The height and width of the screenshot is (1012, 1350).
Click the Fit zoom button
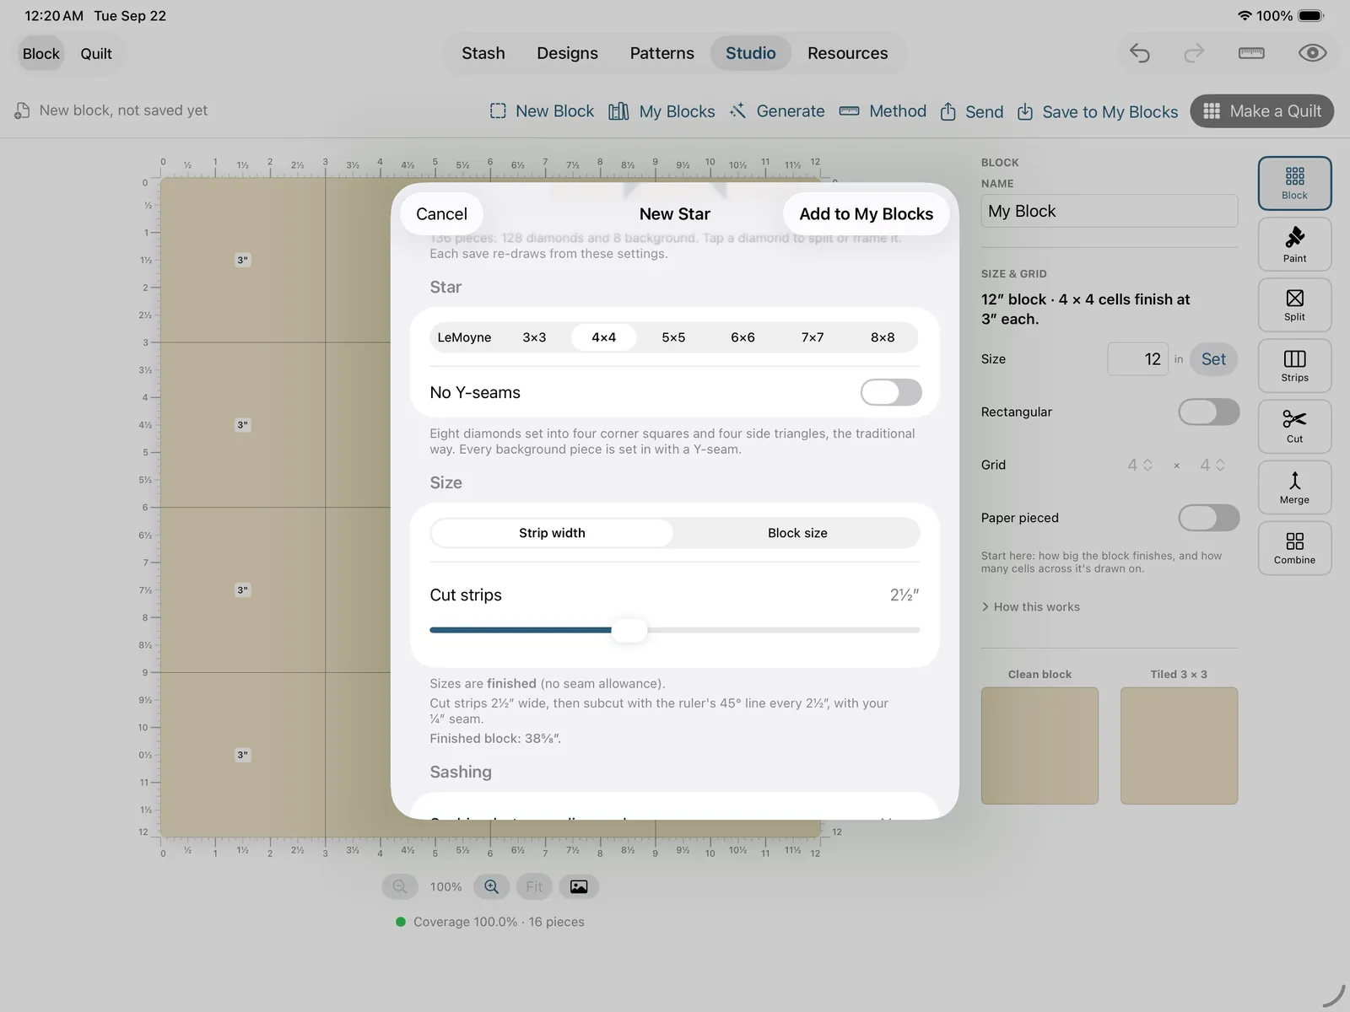click(534, 886)
